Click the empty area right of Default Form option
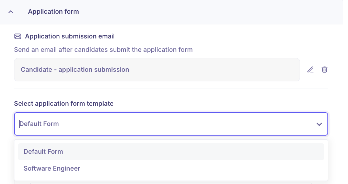348x184 pixels. tap(206, 152)
